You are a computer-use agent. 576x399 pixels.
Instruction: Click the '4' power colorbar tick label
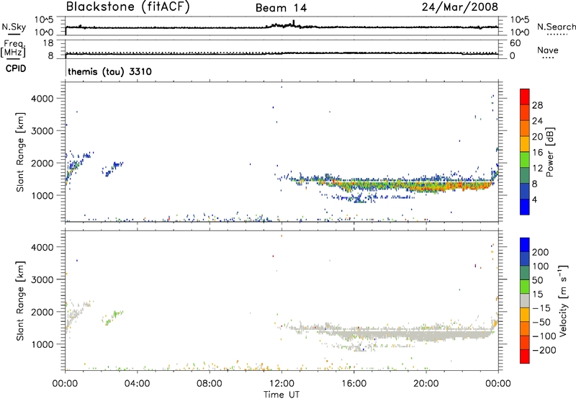click(534, 200)
